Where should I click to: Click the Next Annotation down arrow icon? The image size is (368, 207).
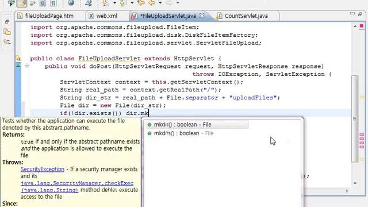(x=105, y=3)
